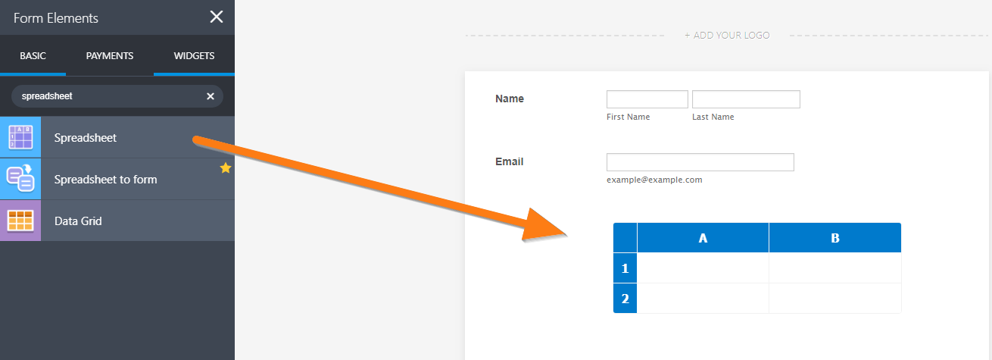This screenshot has width=992, height=360.
Task: Close the Form Elements panel
Action: pyautogui.click(x=217, y=17)
